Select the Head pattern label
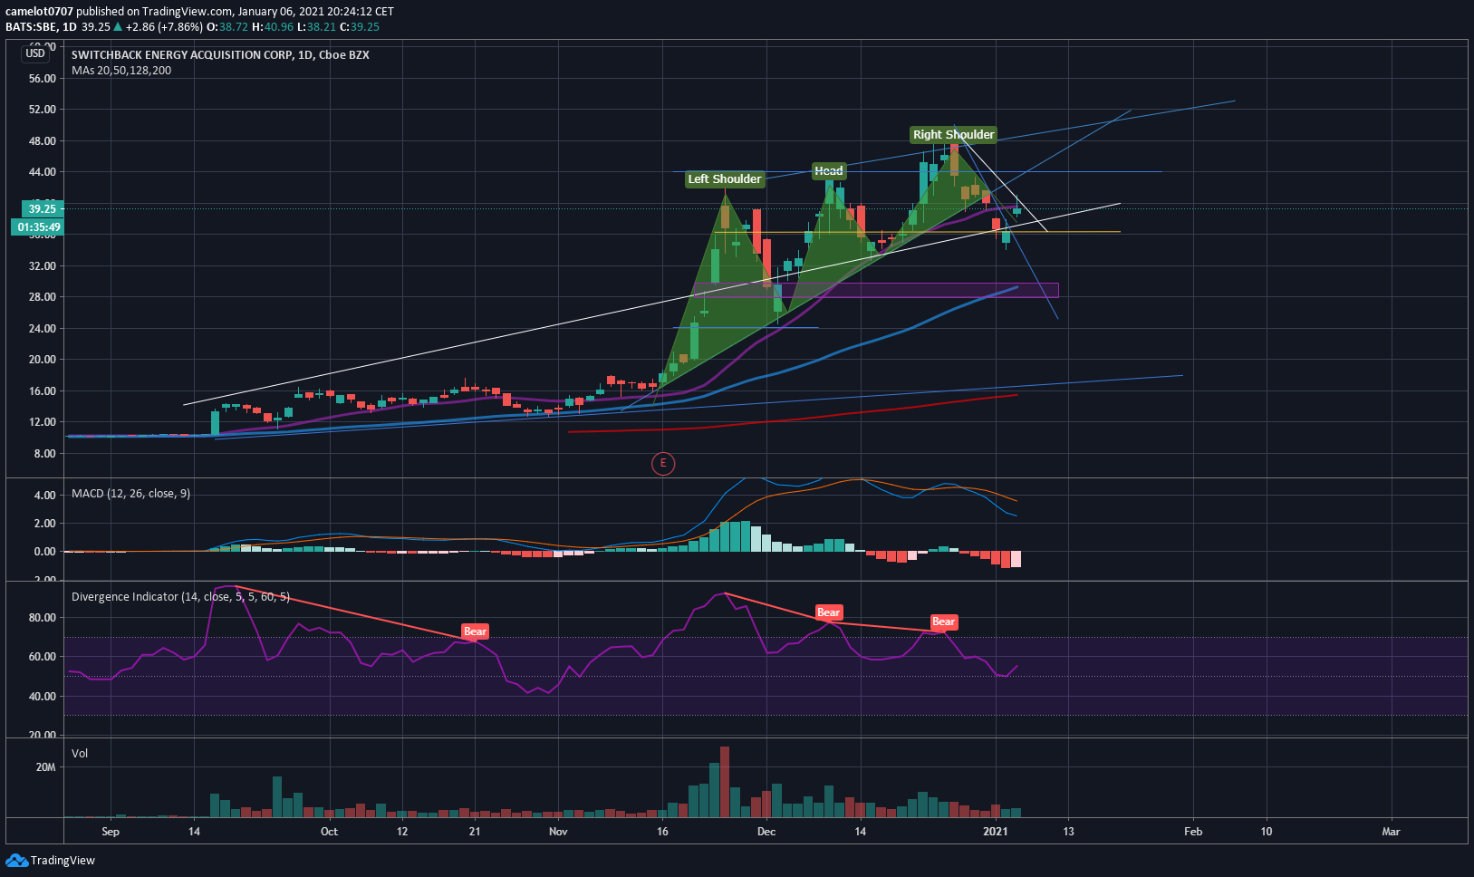Image resolution: width=1474 pixels, height=877 pixels. coord(828,170)
